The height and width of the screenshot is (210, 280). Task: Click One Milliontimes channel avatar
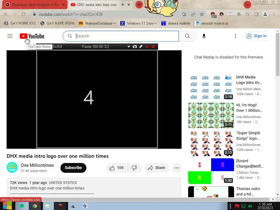(x=12, y=168)
